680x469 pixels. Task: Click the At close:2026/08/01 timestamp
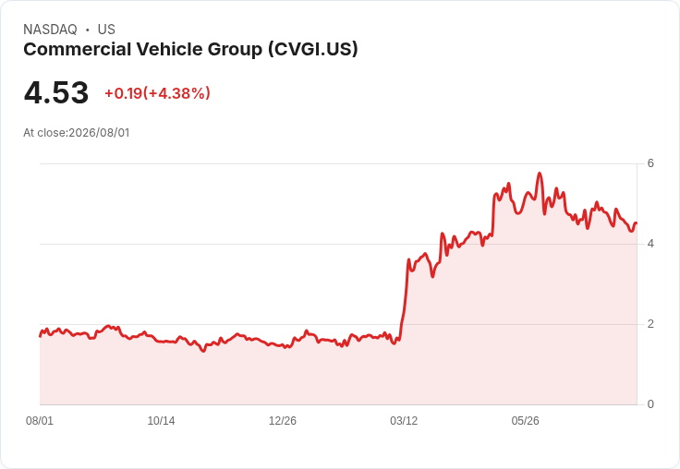tap(77, 133)
